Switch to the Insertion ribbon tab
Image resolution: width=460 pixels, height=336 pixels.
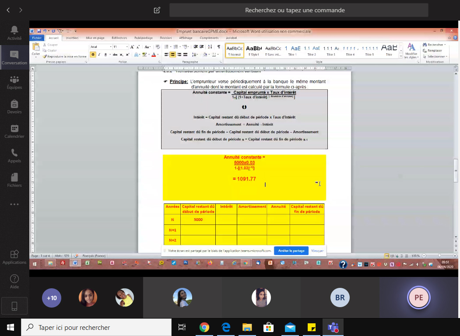click(72, 38)
